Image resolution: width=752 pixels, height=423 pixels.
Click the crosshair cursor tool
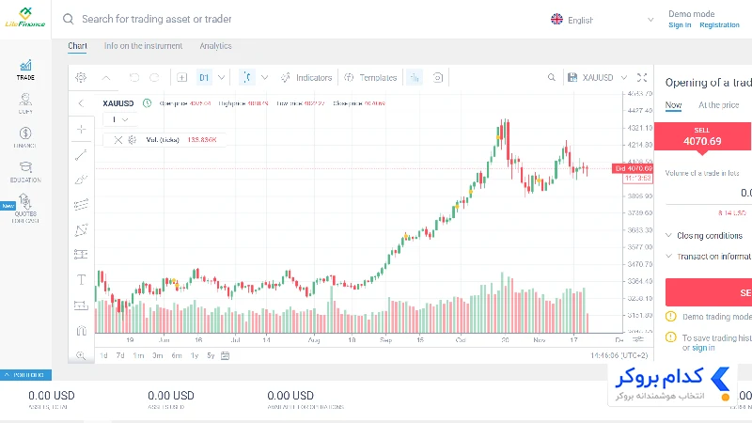tap(82, 129)
